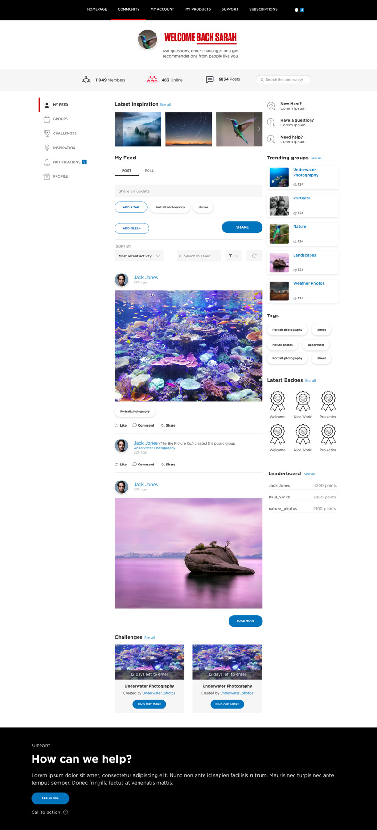Open the Challenges trophy icon in sidebar
Viewport: 377px width, 830px height.
coord(47,133)
